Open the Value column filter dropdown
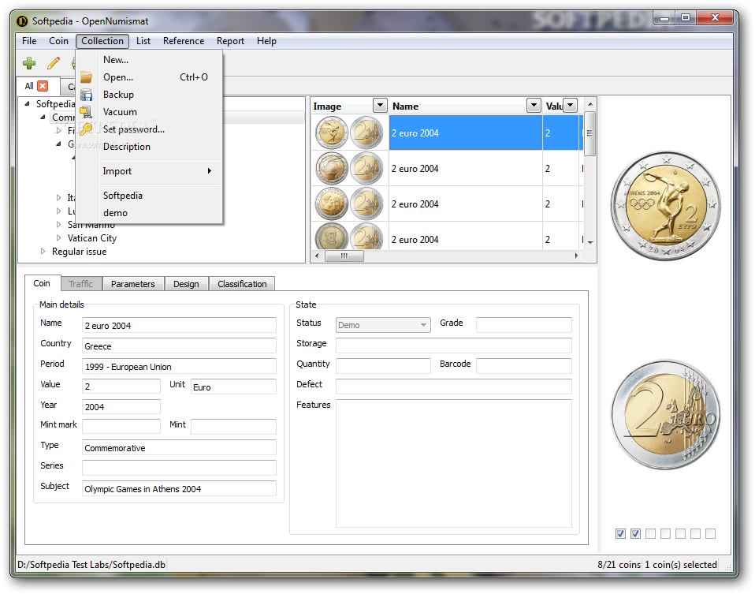The width and height of the screenshot is (755, 594). 570,105
